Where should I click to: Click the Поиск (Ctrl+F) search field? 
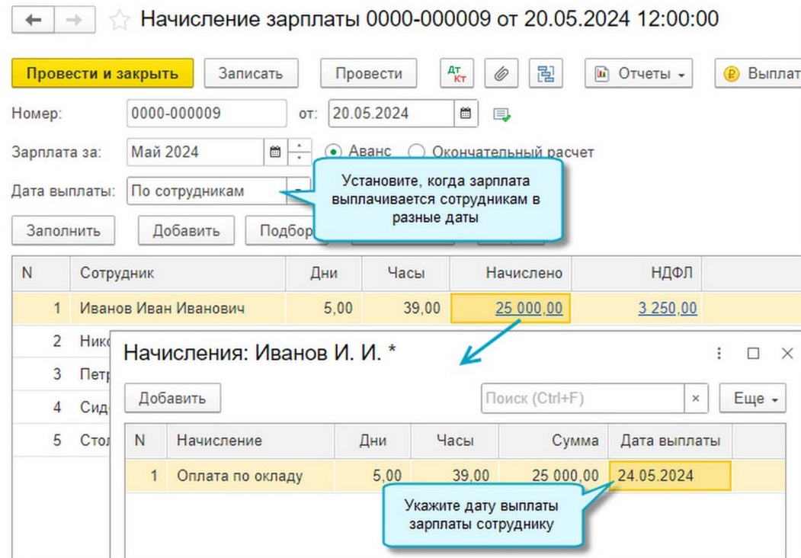(x=582, y=398)
